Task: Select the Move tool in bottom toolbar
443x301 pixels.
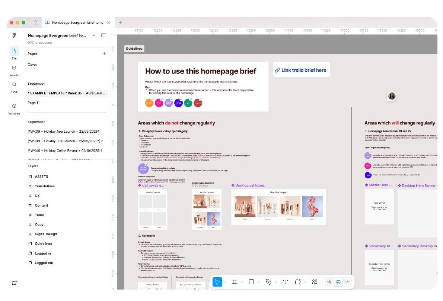Action: (x=217, y=282)
